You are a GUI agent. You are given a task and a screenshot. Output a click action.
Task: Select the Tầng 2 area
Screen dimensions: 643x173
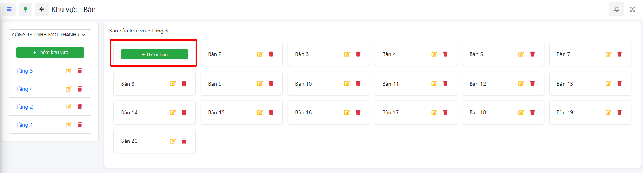[25, 107]
